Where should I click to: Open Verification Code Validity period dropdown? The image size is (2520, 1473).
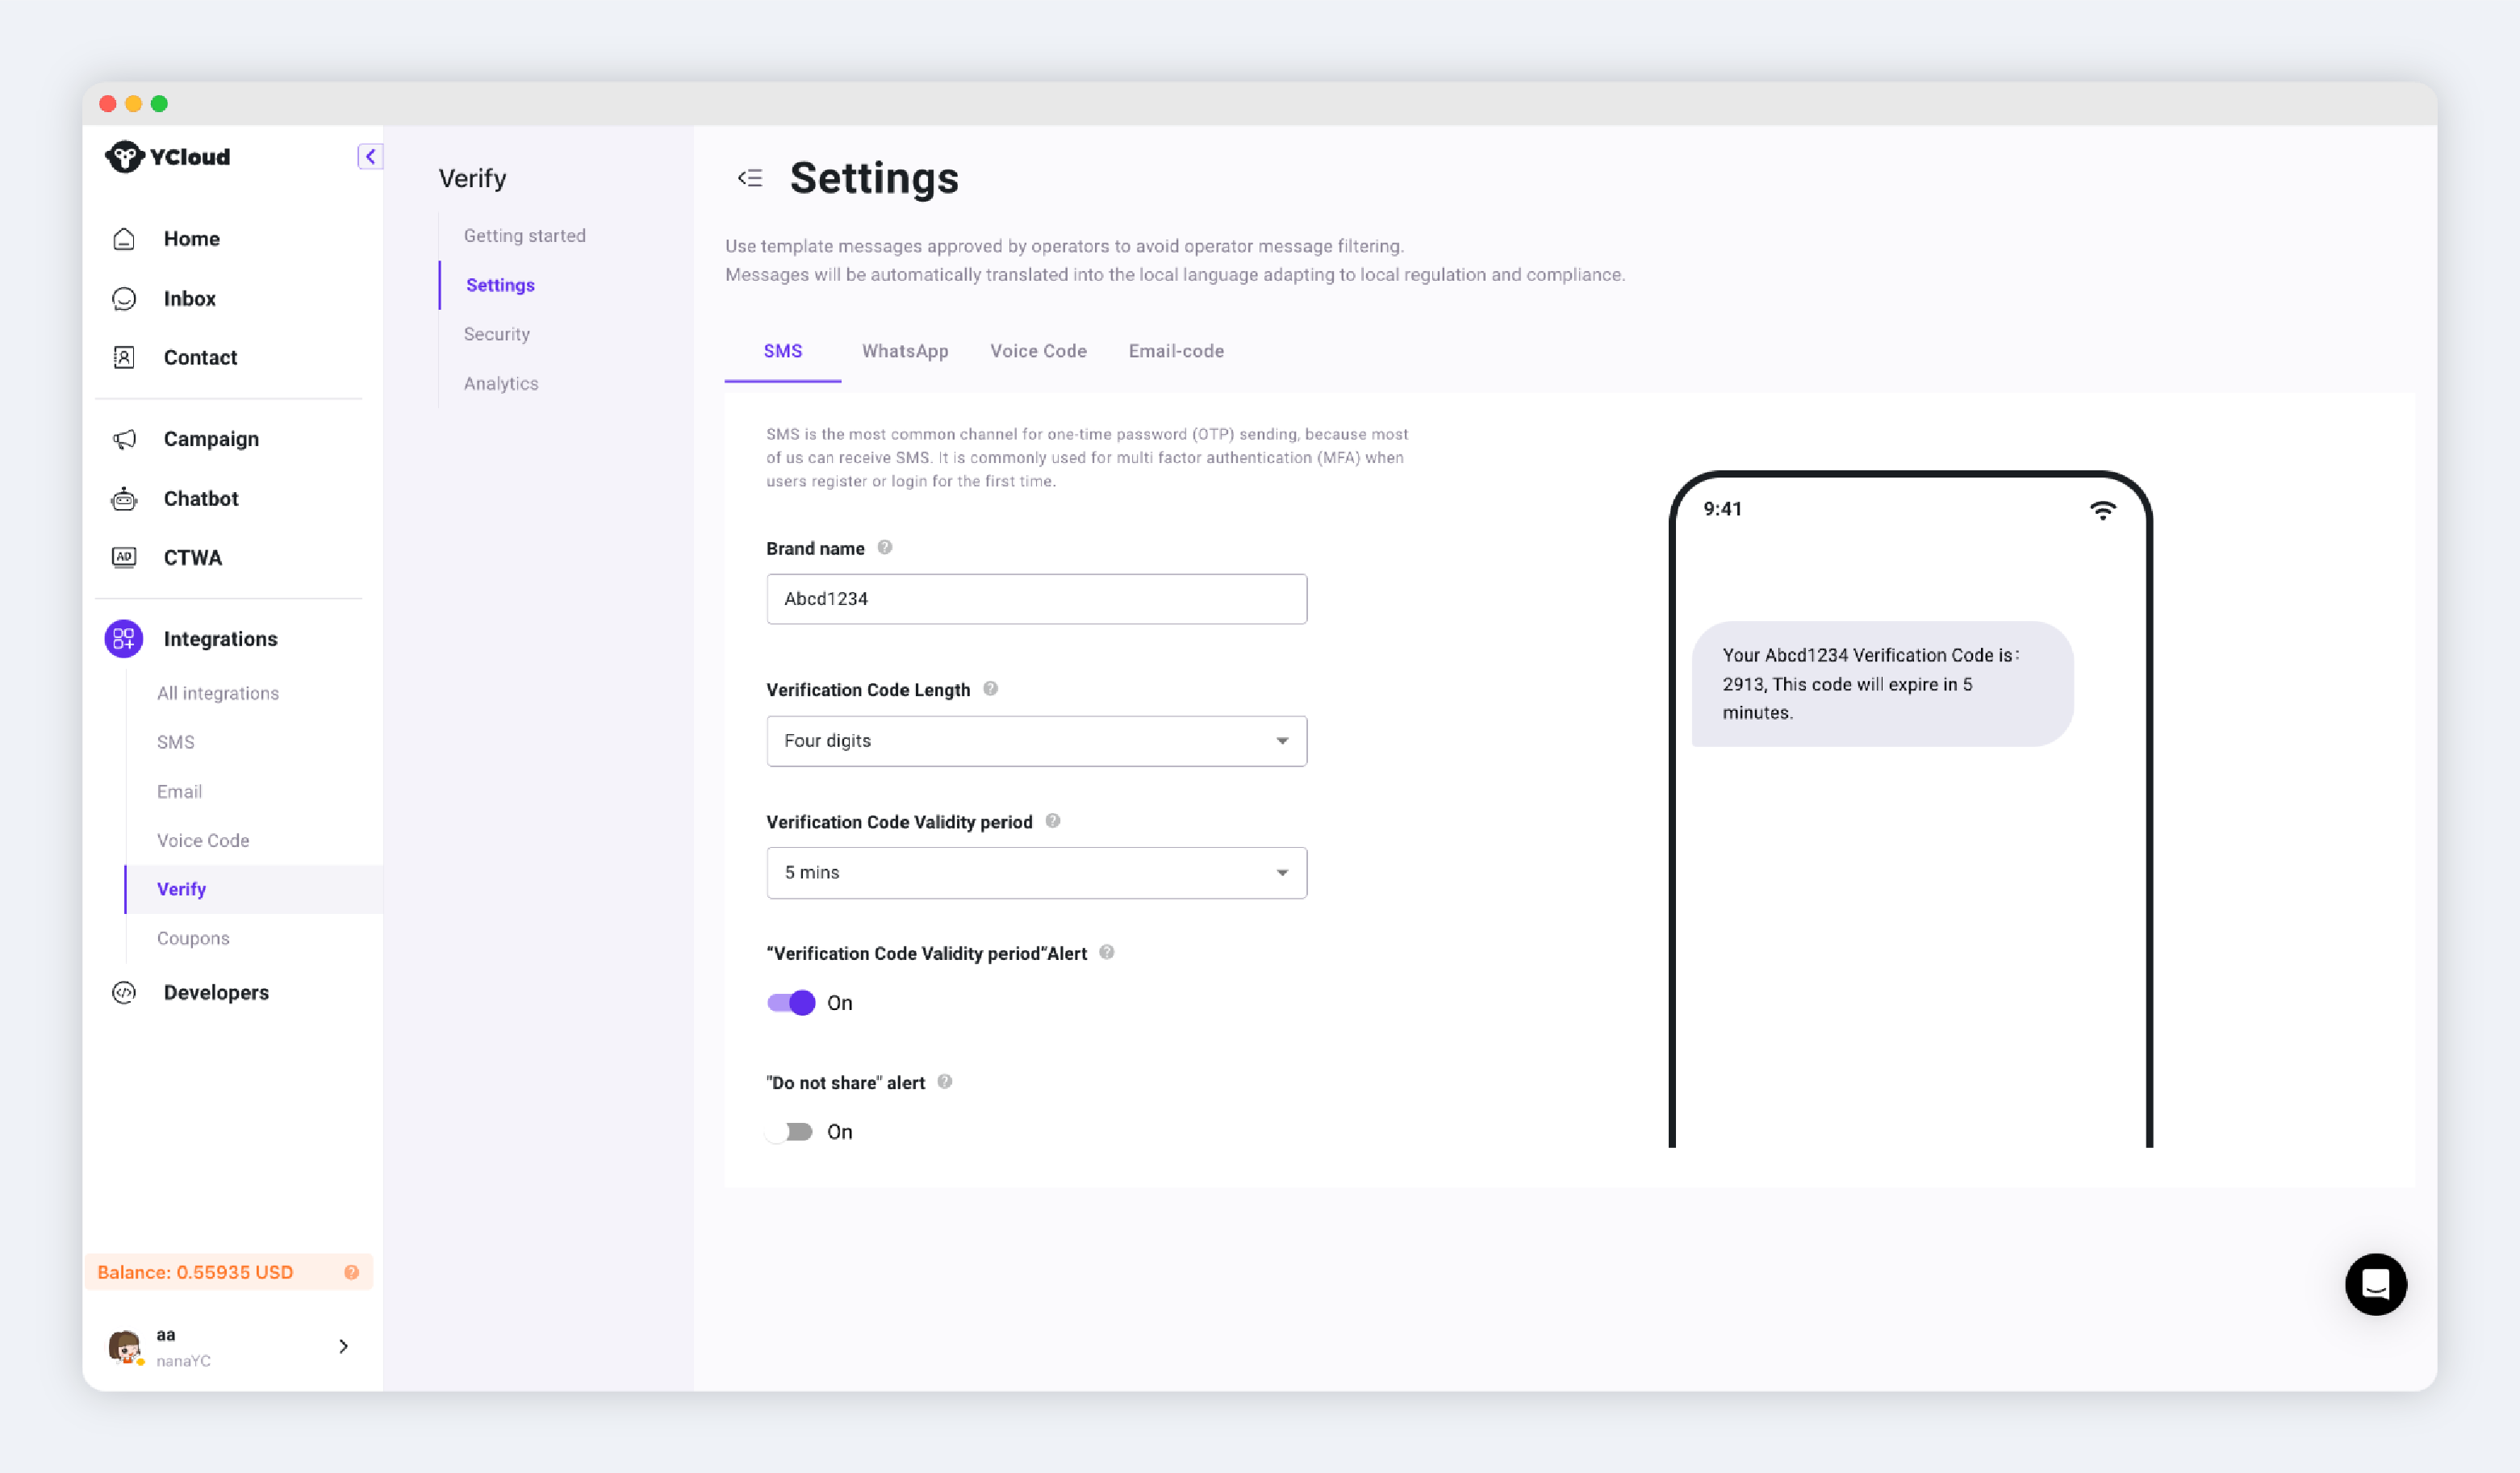tap(1036, 873)
